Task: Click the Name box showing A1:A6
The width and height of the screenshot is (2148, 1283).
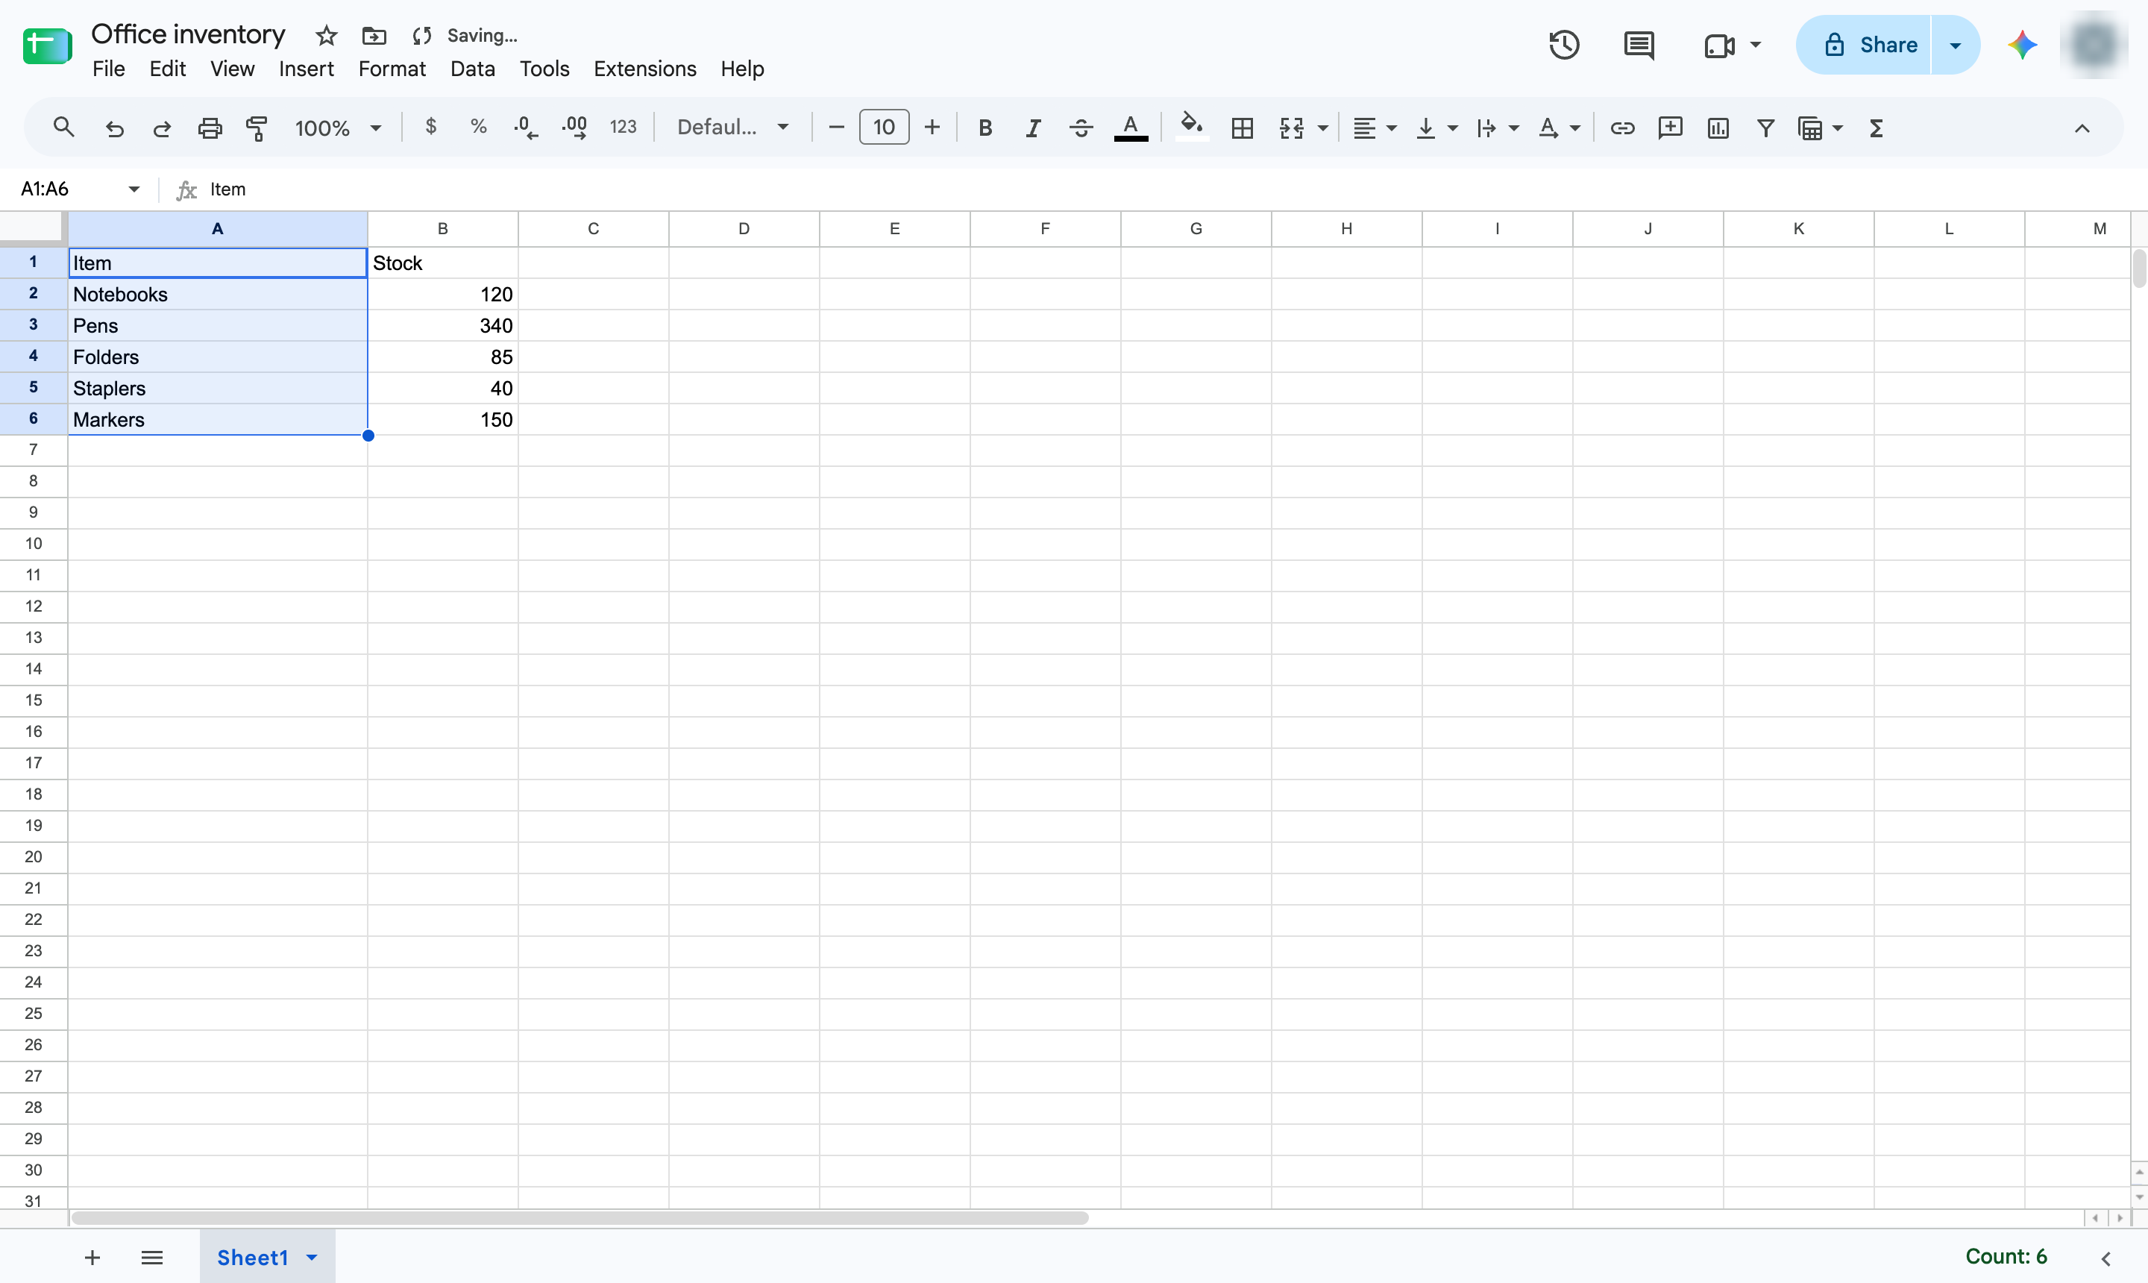Action: (80, 189)
